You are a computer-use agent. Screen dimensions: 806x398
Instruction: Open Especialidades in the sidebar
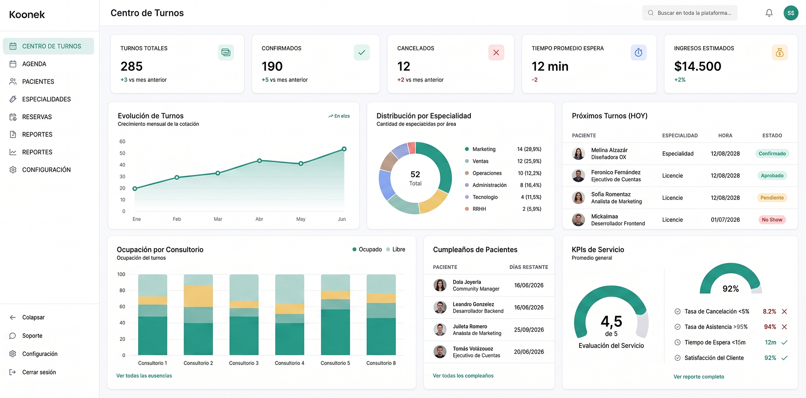coord(48,99)
